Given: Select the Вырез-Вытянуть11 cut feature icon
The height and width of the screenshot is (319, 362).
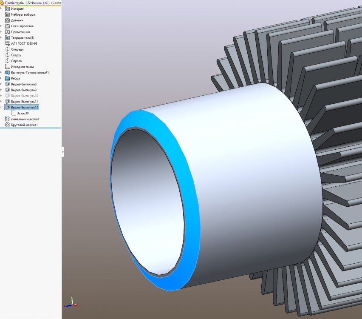Looking at the screenshot, I should click(7, 102).
